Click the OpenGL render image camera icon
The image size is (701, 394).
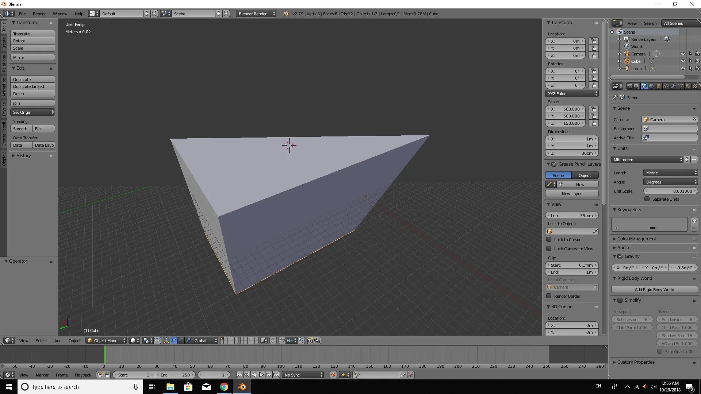click(310, 340)
